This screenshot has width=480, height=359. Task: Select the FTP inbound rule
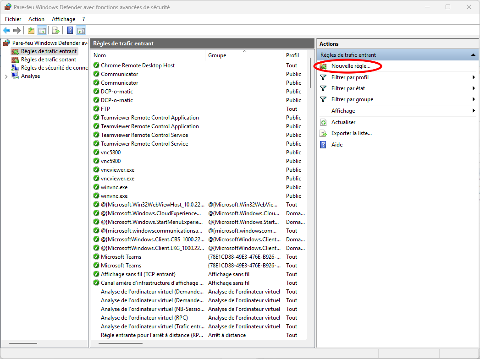click(x=105, y=109)
